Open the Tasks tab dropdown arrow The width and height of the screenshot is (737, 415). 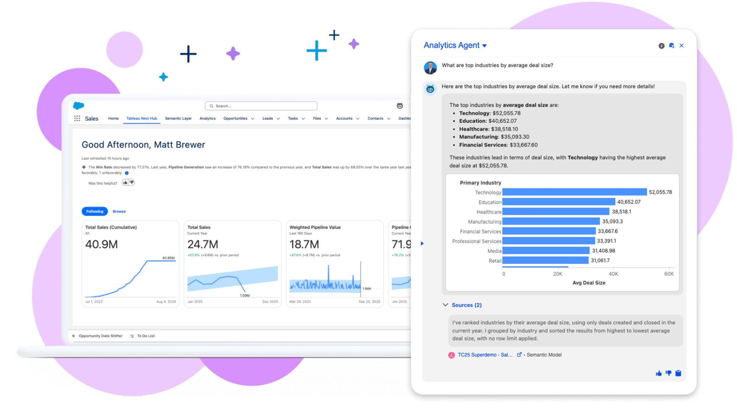coord(303,119)
